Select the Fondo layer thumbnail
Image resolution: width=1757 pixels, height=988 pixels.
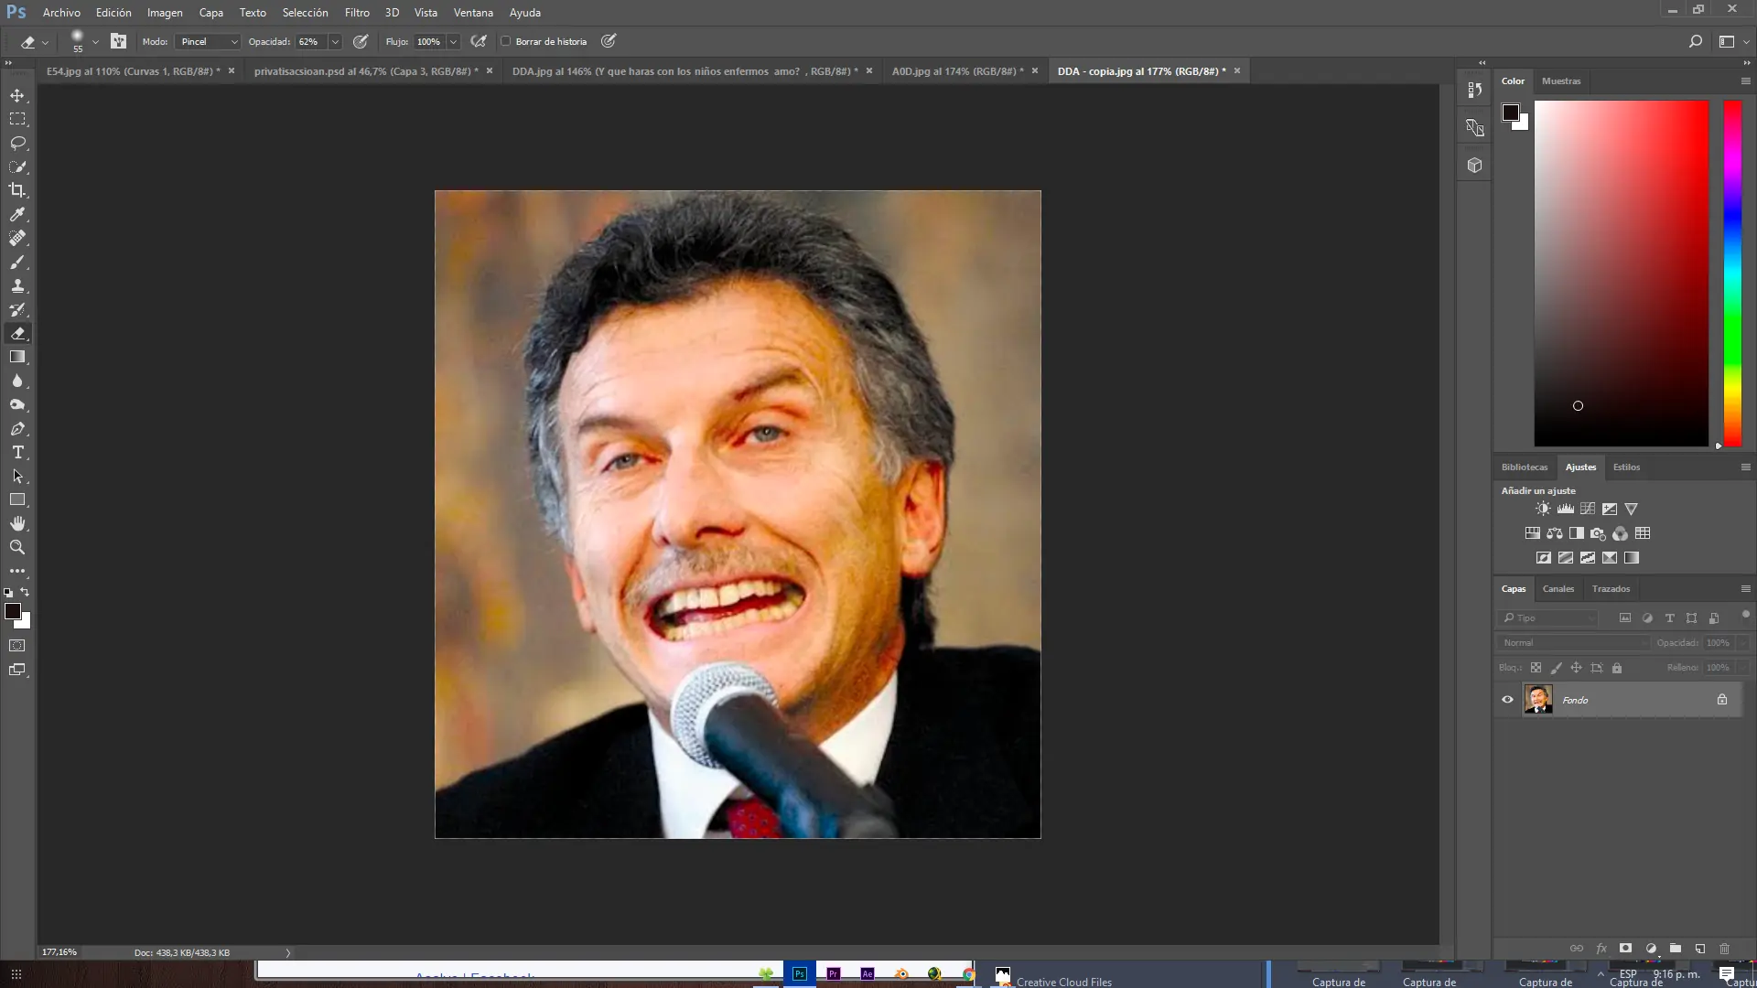pyautogui.click(x=1537, y=700)
